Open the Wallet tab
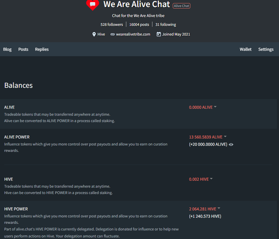Viewport: 279px width, 239px height. (246, 49)
